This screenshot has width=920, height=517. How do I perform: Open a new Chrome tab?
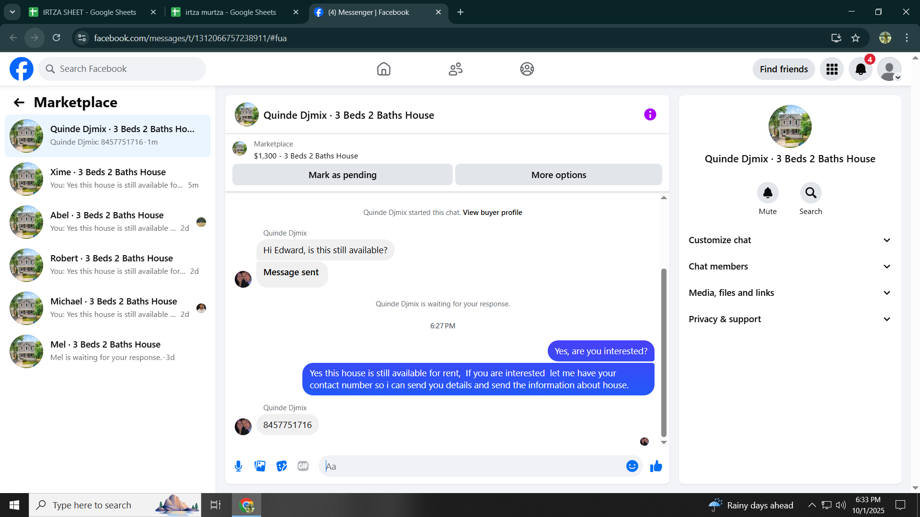click(460, 12)
